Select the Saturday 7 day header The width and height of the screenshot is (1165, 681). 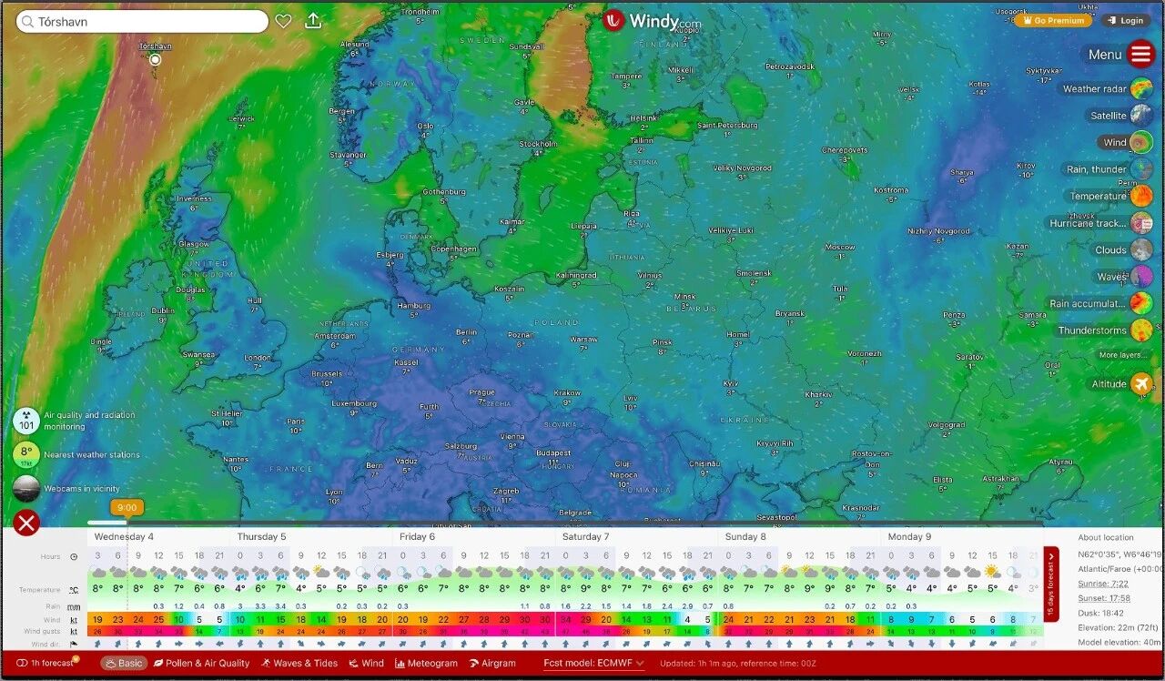click(586, 537)
